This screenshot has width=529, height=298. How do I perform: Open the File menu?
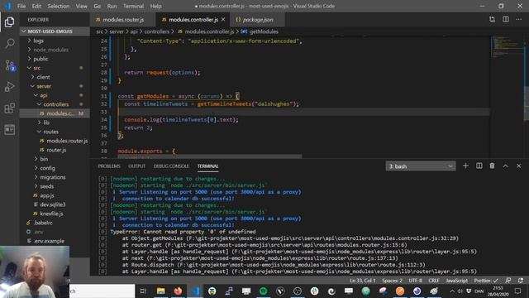(x=21, y=6)
